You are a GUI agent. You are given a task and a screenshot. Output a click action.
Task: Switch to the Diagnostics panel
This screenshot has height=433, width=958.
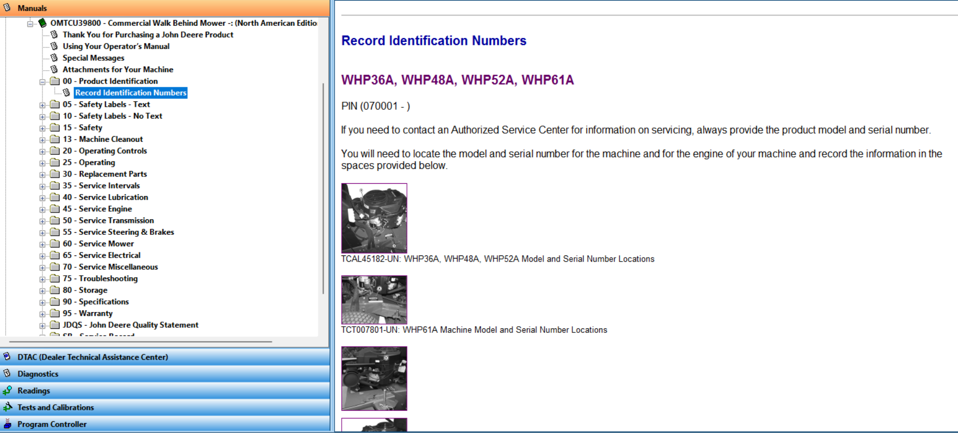[x=165, y=374]
